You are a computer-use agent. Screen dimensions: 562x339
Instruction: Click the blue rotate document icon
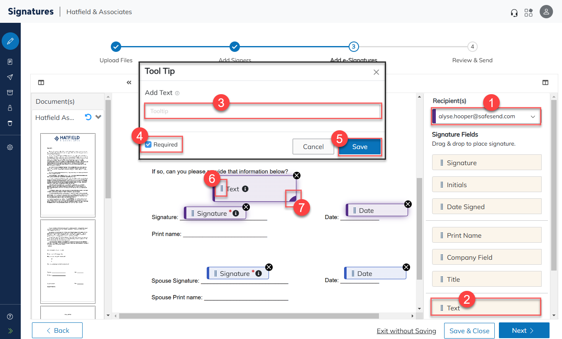88,117
